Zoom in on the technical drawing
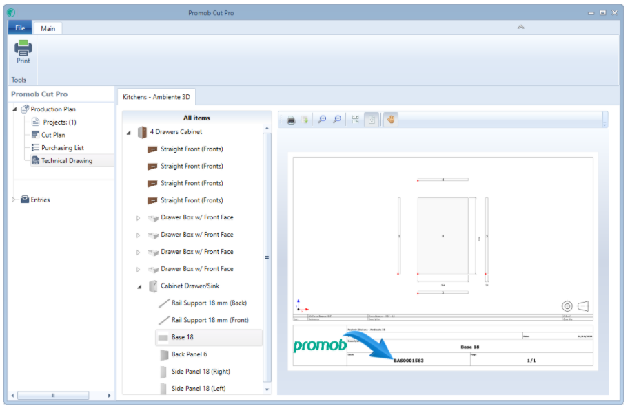The width and height of the screenshot is (630, 408). pyautogui.click(x=322, y=120)
